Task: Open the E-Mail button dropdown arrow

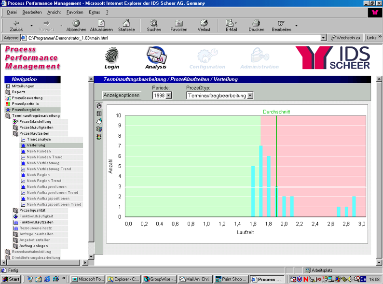Action: coord(236,23)
